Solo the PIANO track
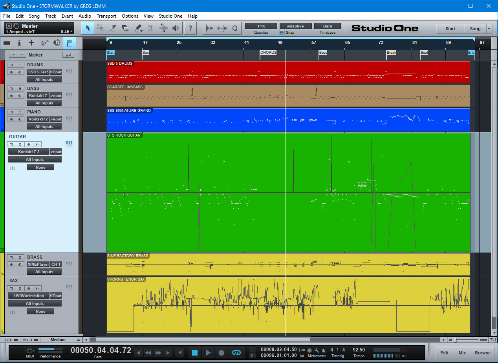The width and height of the screenshot is (498, 363). click(20, 112)
